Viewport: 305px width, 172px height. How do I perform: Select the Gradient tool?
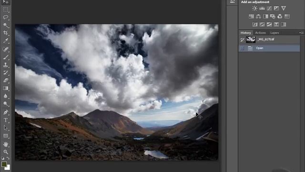[5, 88]
